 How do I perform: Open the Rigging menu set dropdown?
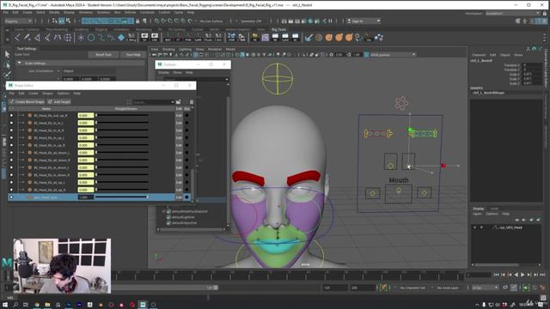[19, 21]
